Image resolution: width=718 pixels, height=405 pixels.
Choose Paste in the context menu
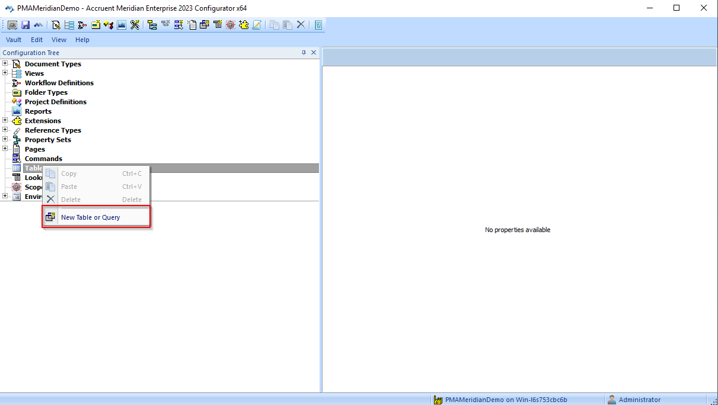click(x=97, y=187)
